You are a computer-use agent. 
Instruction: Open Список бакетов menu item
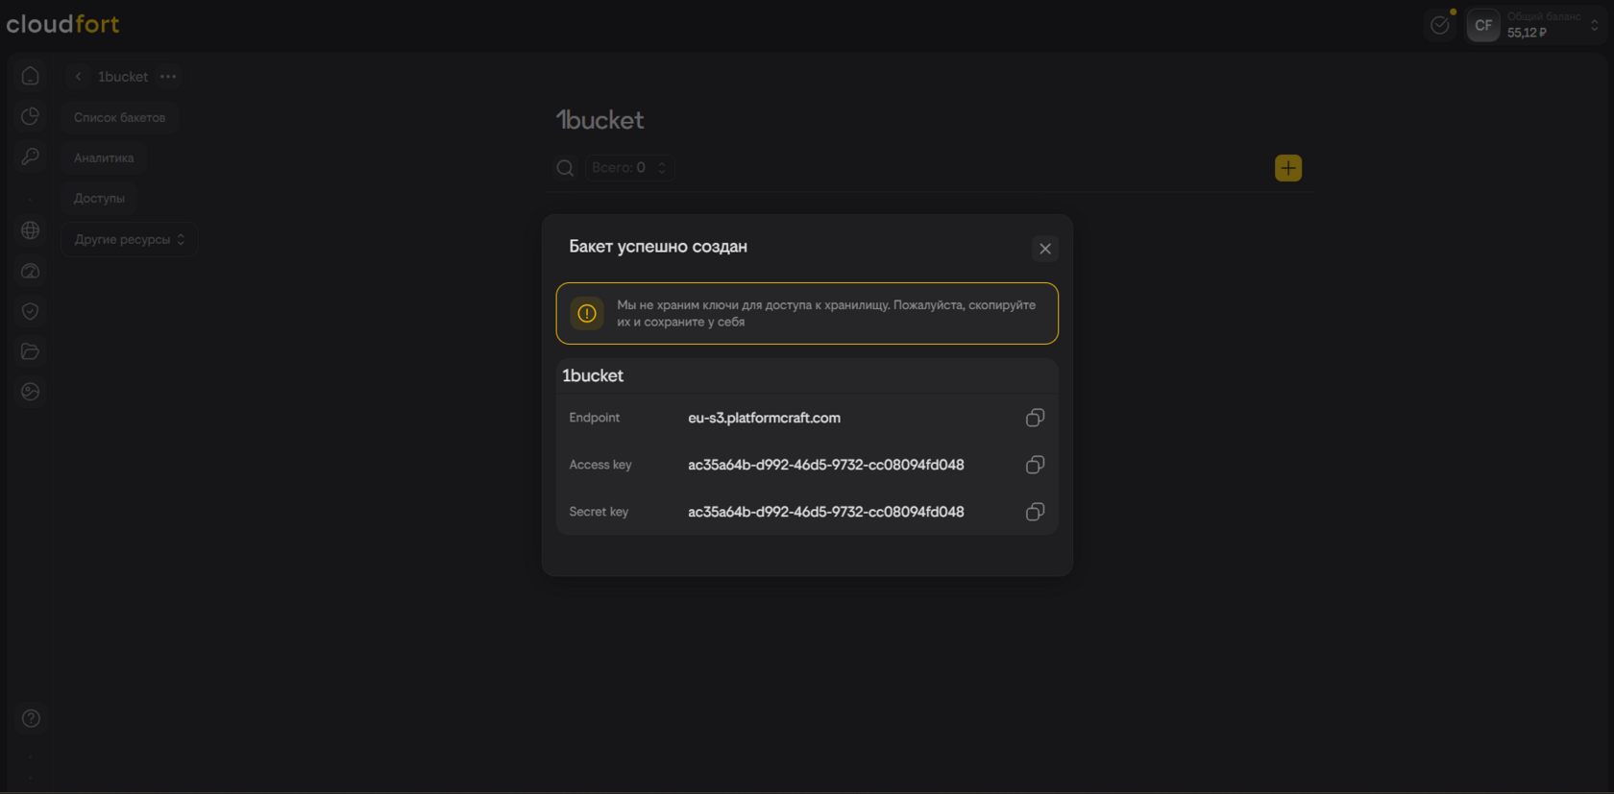tap(119, 117)
